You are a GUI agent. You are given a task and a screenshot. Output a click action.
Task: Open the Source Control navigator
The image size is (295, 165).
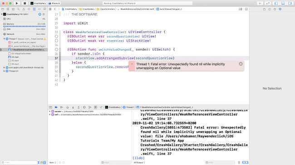tap(8, 9)
